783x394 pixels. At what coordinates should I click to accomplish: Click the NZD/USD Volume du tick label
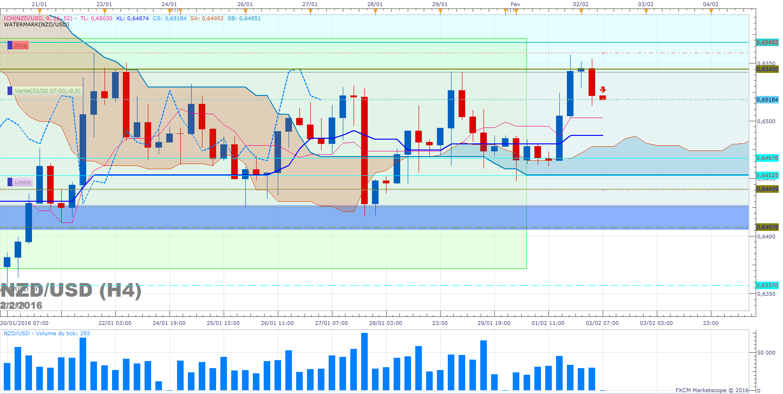47,333
